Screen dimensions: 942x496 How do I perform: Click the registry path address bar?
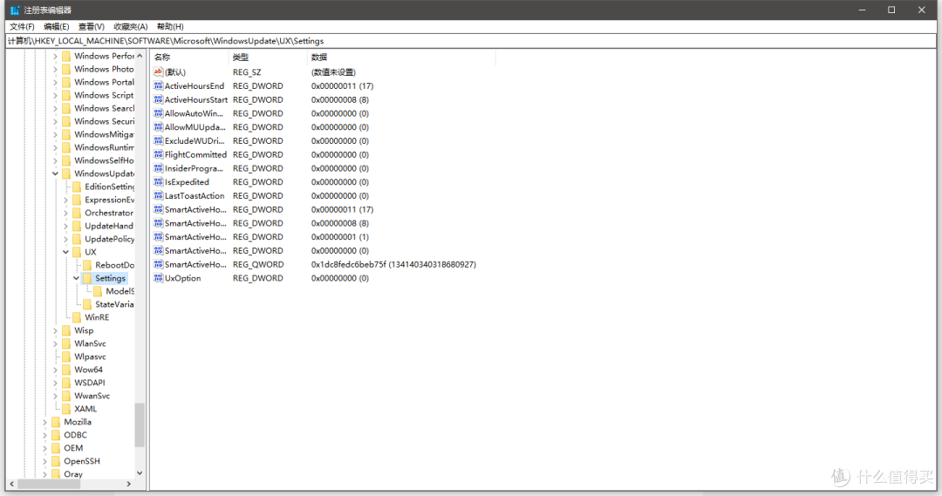coord(470,41)
